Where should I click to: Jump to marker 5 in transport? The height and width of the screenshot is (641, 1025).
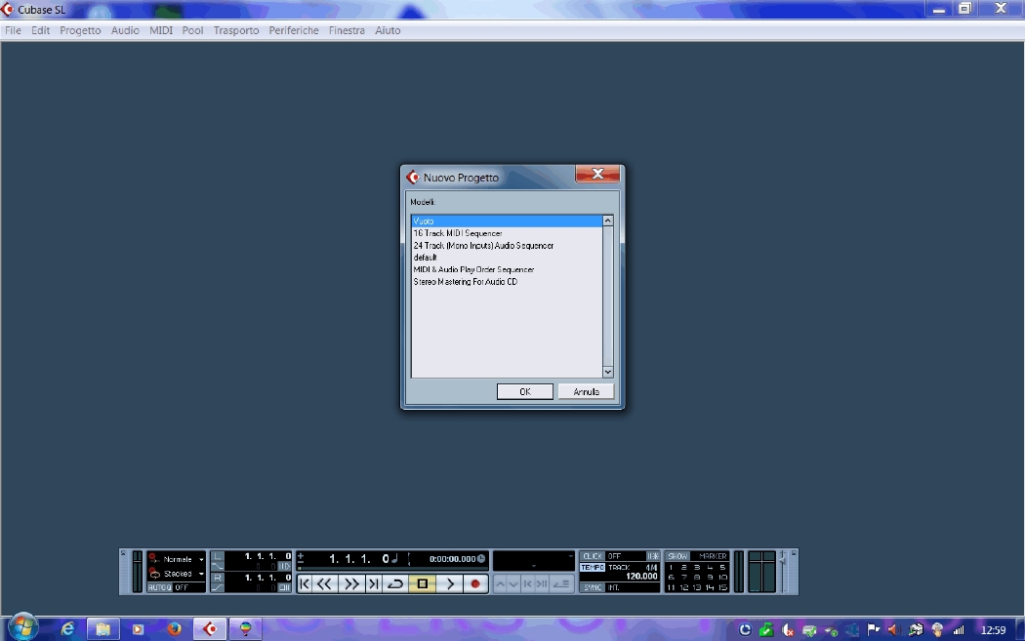[x=722, y=567]
